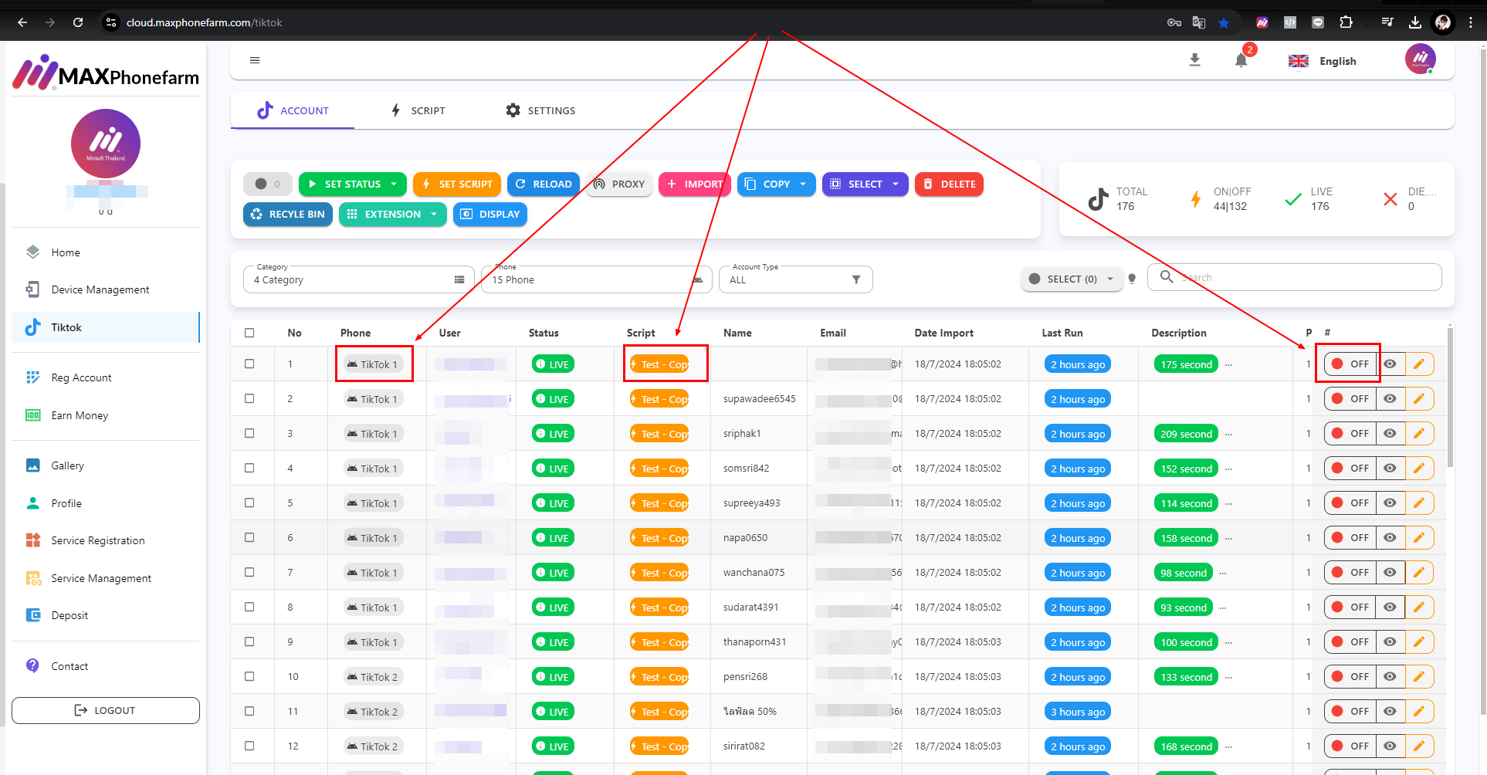
Task: Switch to the ACCOUNT tab
Action: point(293,110)
